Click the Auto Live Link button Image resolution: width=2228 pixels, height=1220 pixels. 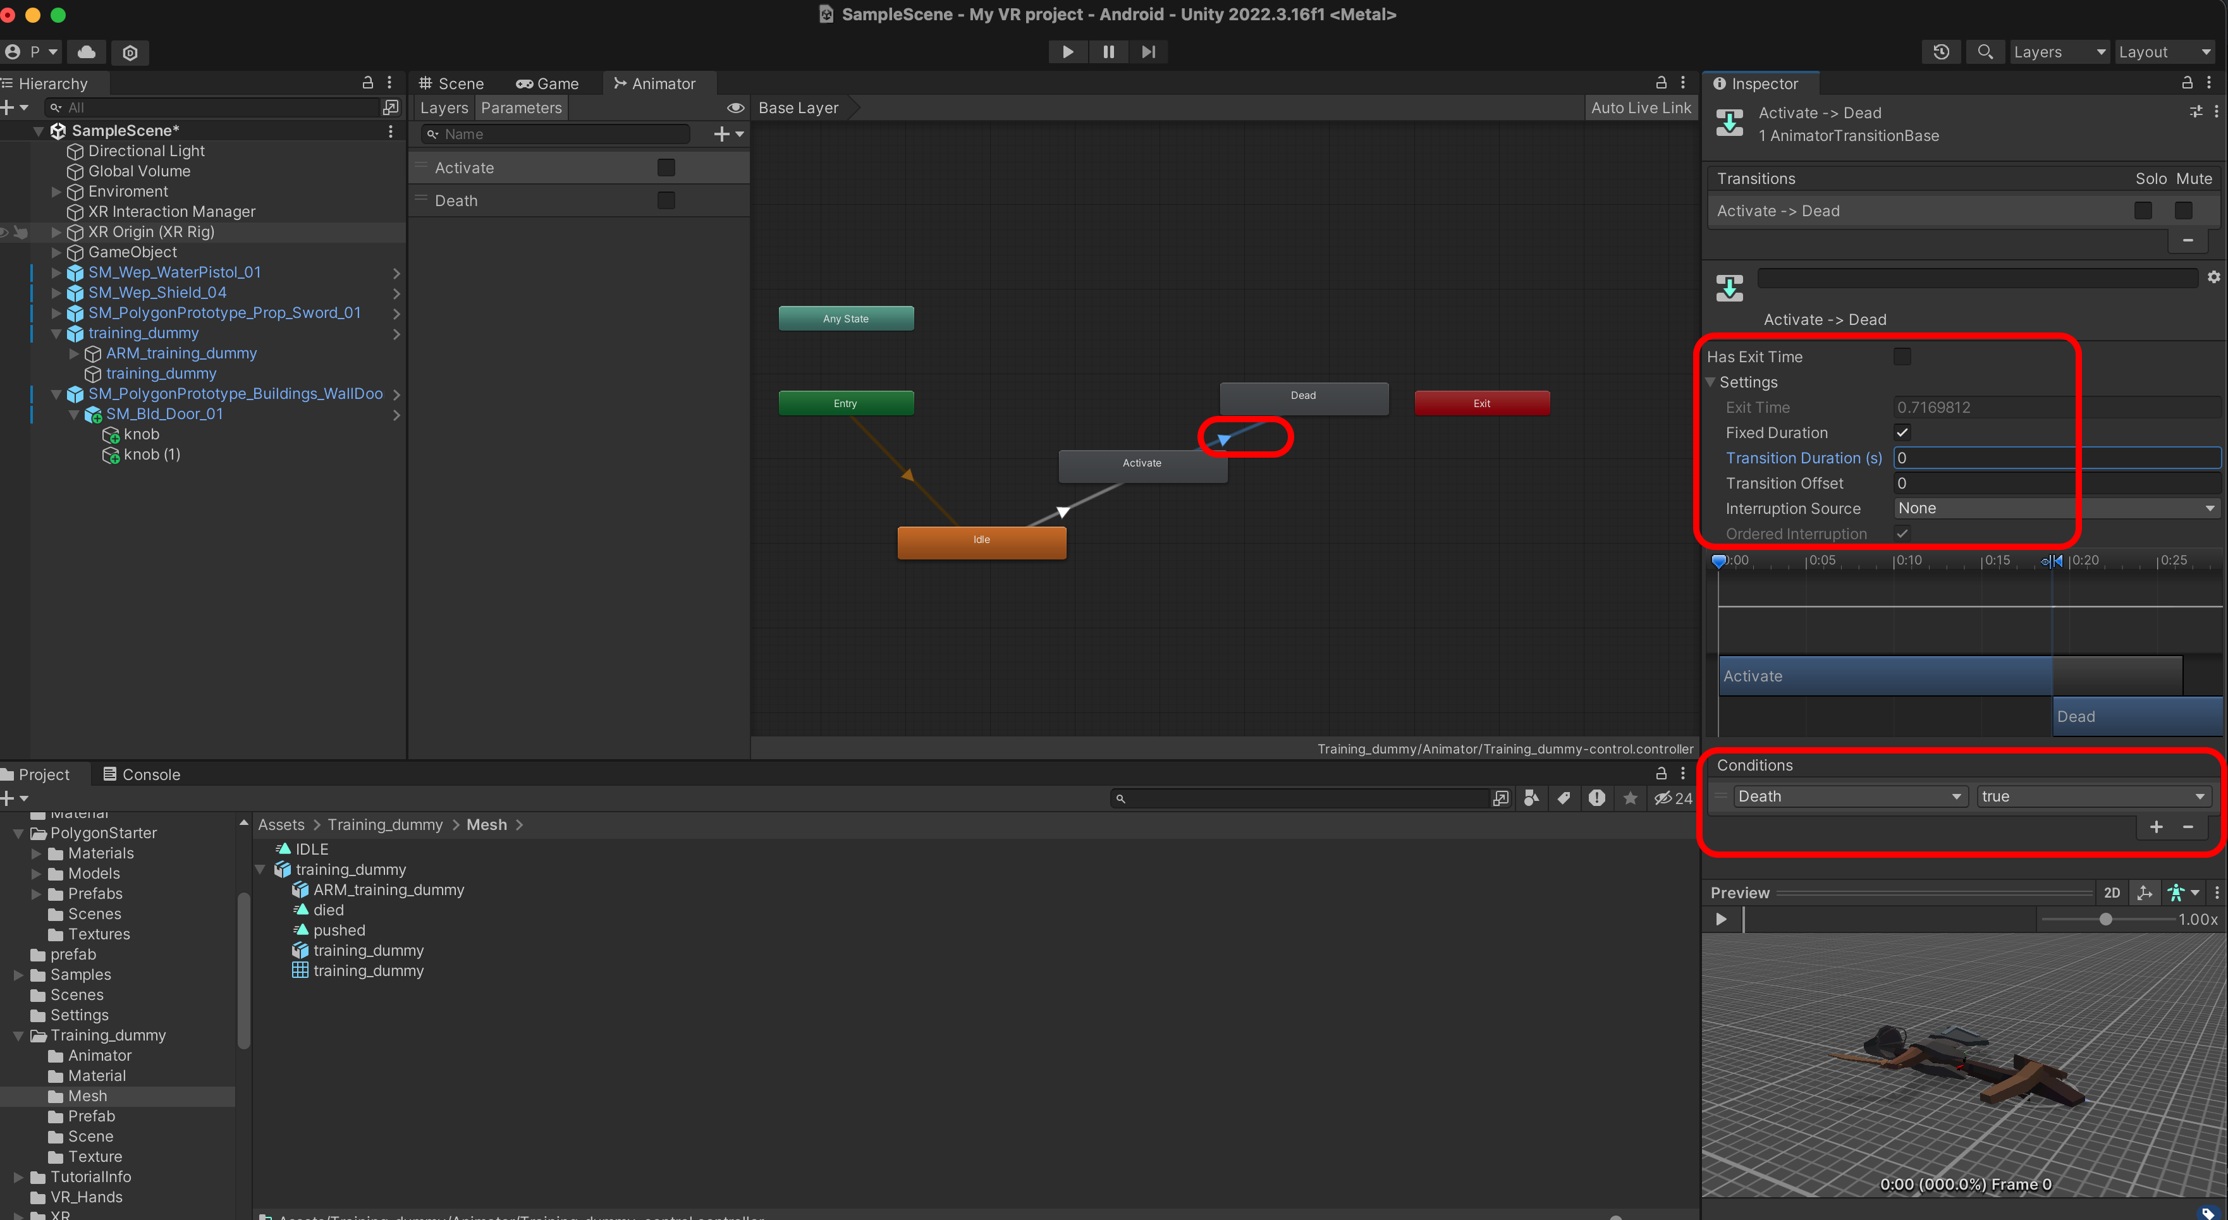(1640, 108)
